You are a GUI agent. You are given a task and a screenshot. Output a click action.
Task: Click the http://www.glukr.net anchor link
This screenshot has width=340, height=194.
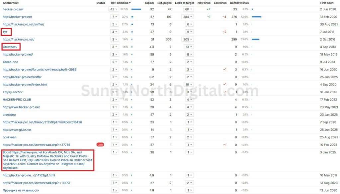coord(17,130)
